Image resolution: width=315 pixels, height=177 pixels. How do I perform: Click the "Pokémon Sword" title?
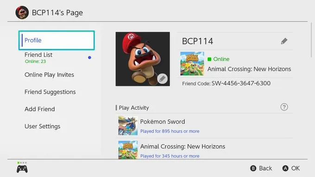(x=163, y=122)
